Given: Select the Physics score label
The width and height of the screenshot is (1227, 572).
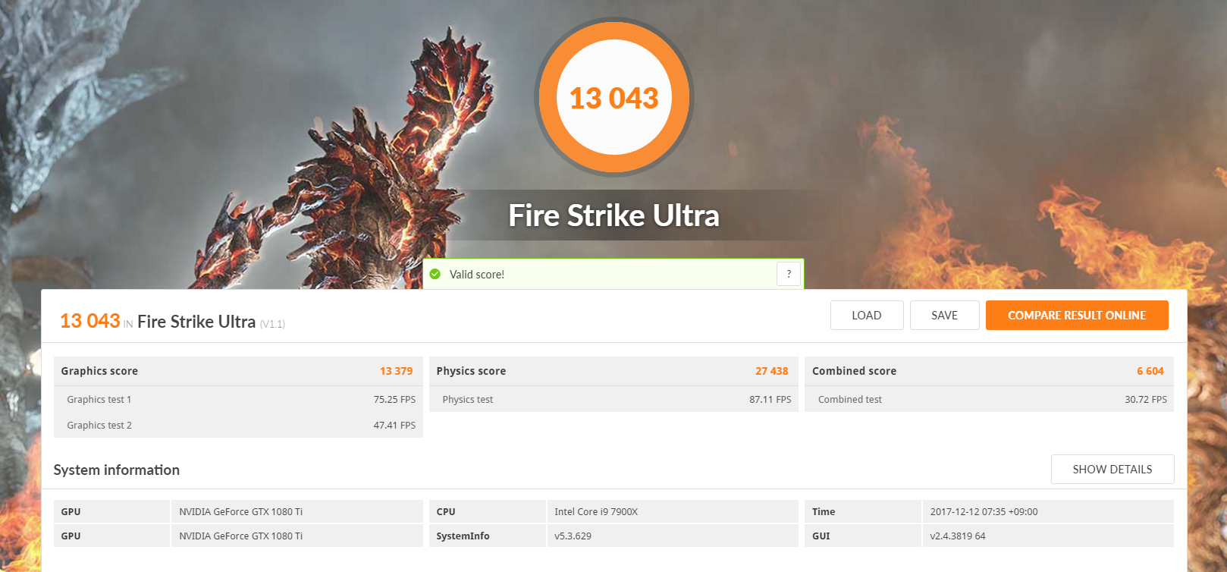Looking at the screenshot, I should pos(471,371).
